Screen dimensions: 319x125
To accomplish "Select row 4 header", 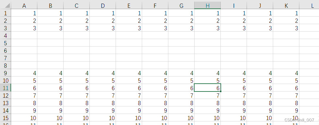I will (5, 35).
